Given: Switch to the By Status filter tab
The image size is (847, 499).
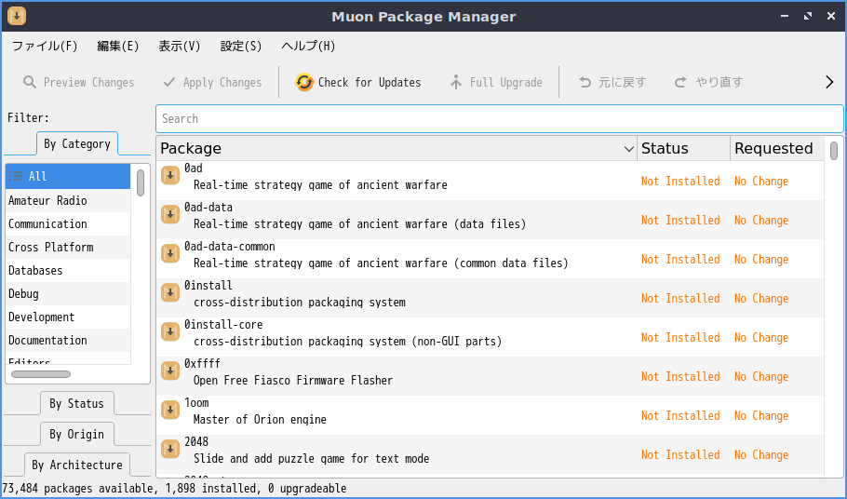Looking at the screenshot, I should (x=76, y=403).
